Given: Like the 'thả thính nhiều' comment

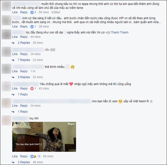Looking at the screenshot, I should point(15,71).
